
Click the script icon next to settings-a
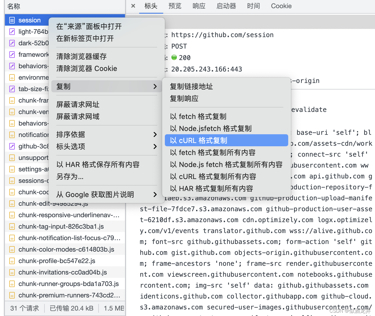coord(12,169)
